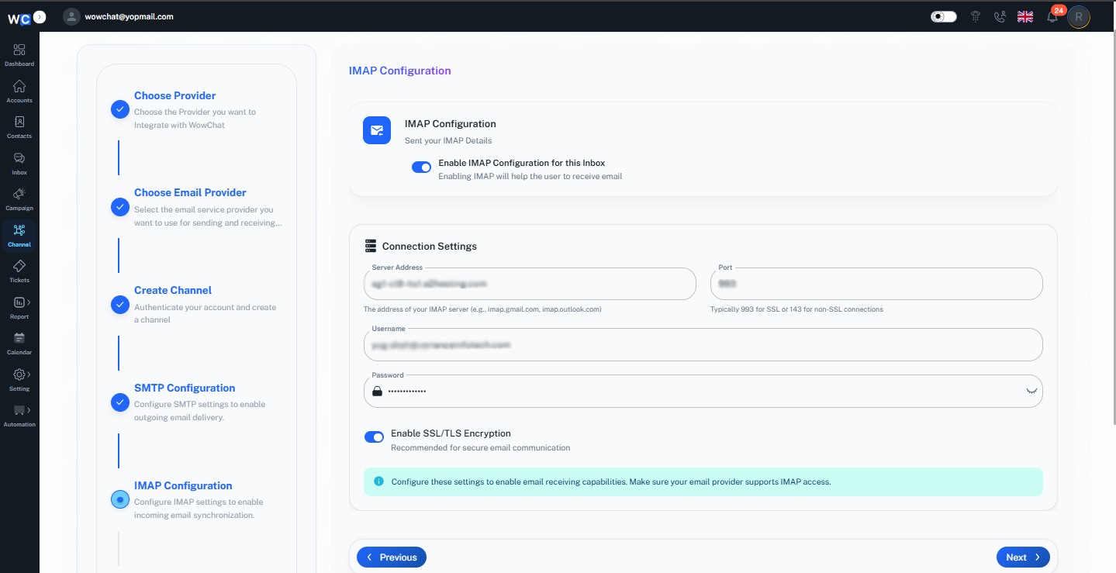Click the Create Channel step checkmark
1116x573 pixels.
(119, 305)
